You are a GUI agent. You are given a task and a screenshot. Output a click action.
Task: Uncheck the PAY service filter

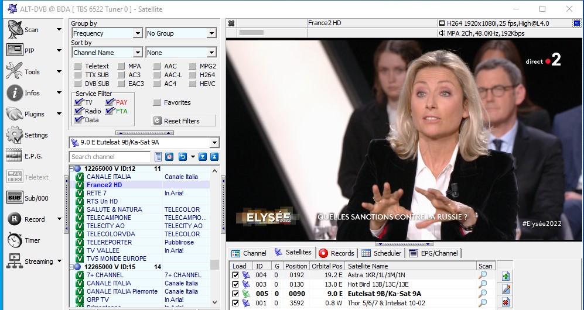pyautogui.click(x=110, y=102)
